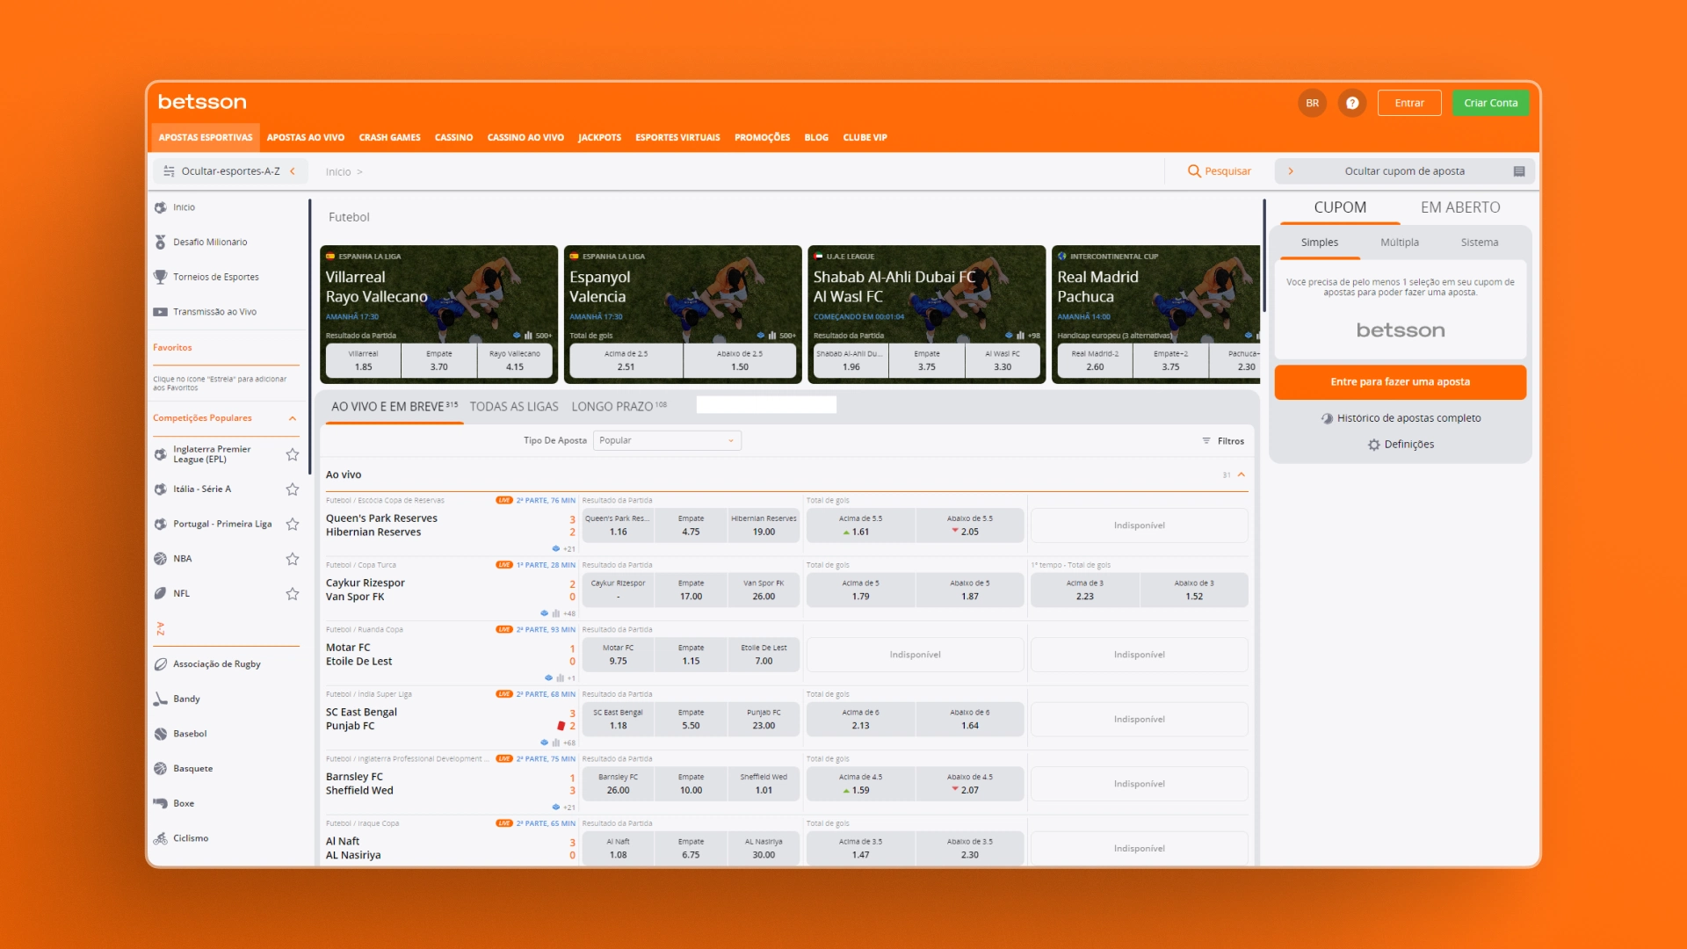Click the Associação de Rugby icon
This screenshot has height=949, width=1687.
pos(160,664)
